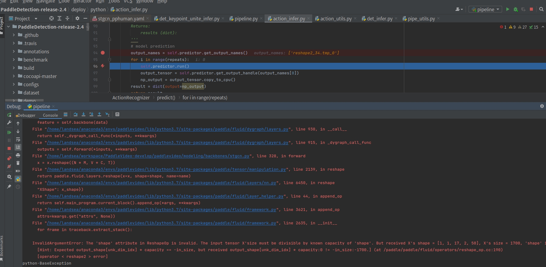Open stgcn.py link in traceback
The image size is (546, 267).
coord(148,156)
